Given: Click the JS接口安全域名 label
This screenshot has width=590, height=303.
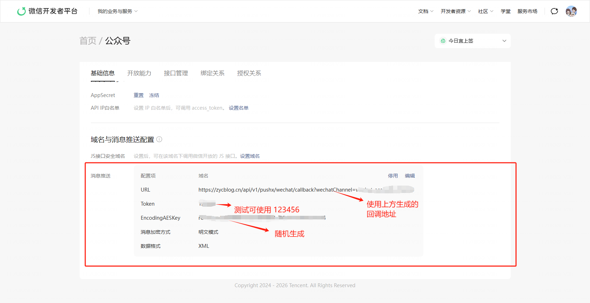Looking at the screenshot, I should 108,156.
